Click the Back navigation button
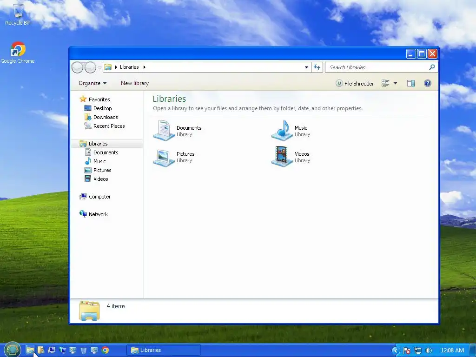The image size is (476, 357). (x=77, y=67)
